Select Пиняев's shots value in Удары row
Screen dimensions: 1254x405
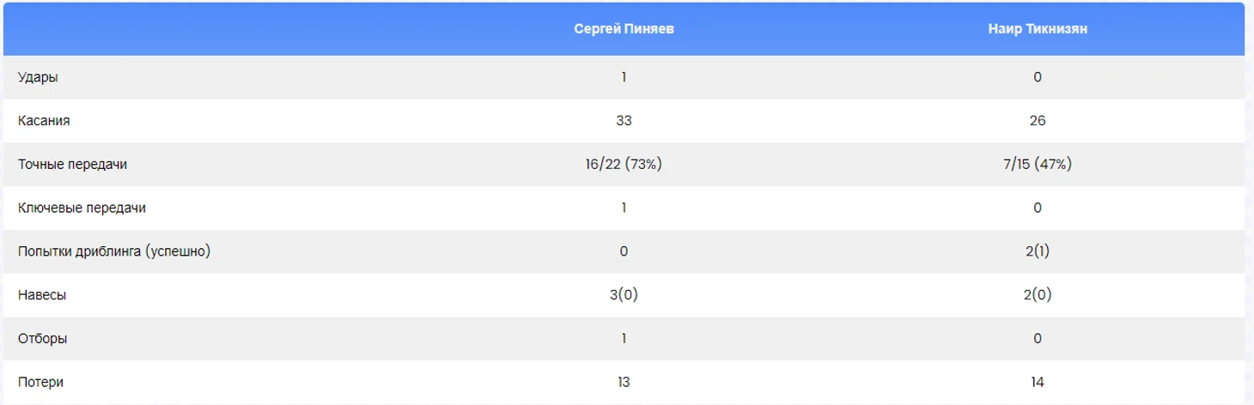coord(624,77)
